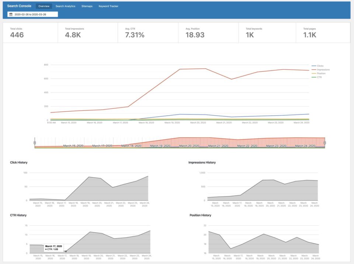Toggle the Position series in chart legend

pyautogui.click(x=319, y=74)
